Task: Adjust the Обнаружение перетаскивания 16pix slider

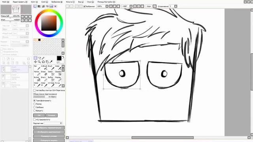Action: [45, 97]
